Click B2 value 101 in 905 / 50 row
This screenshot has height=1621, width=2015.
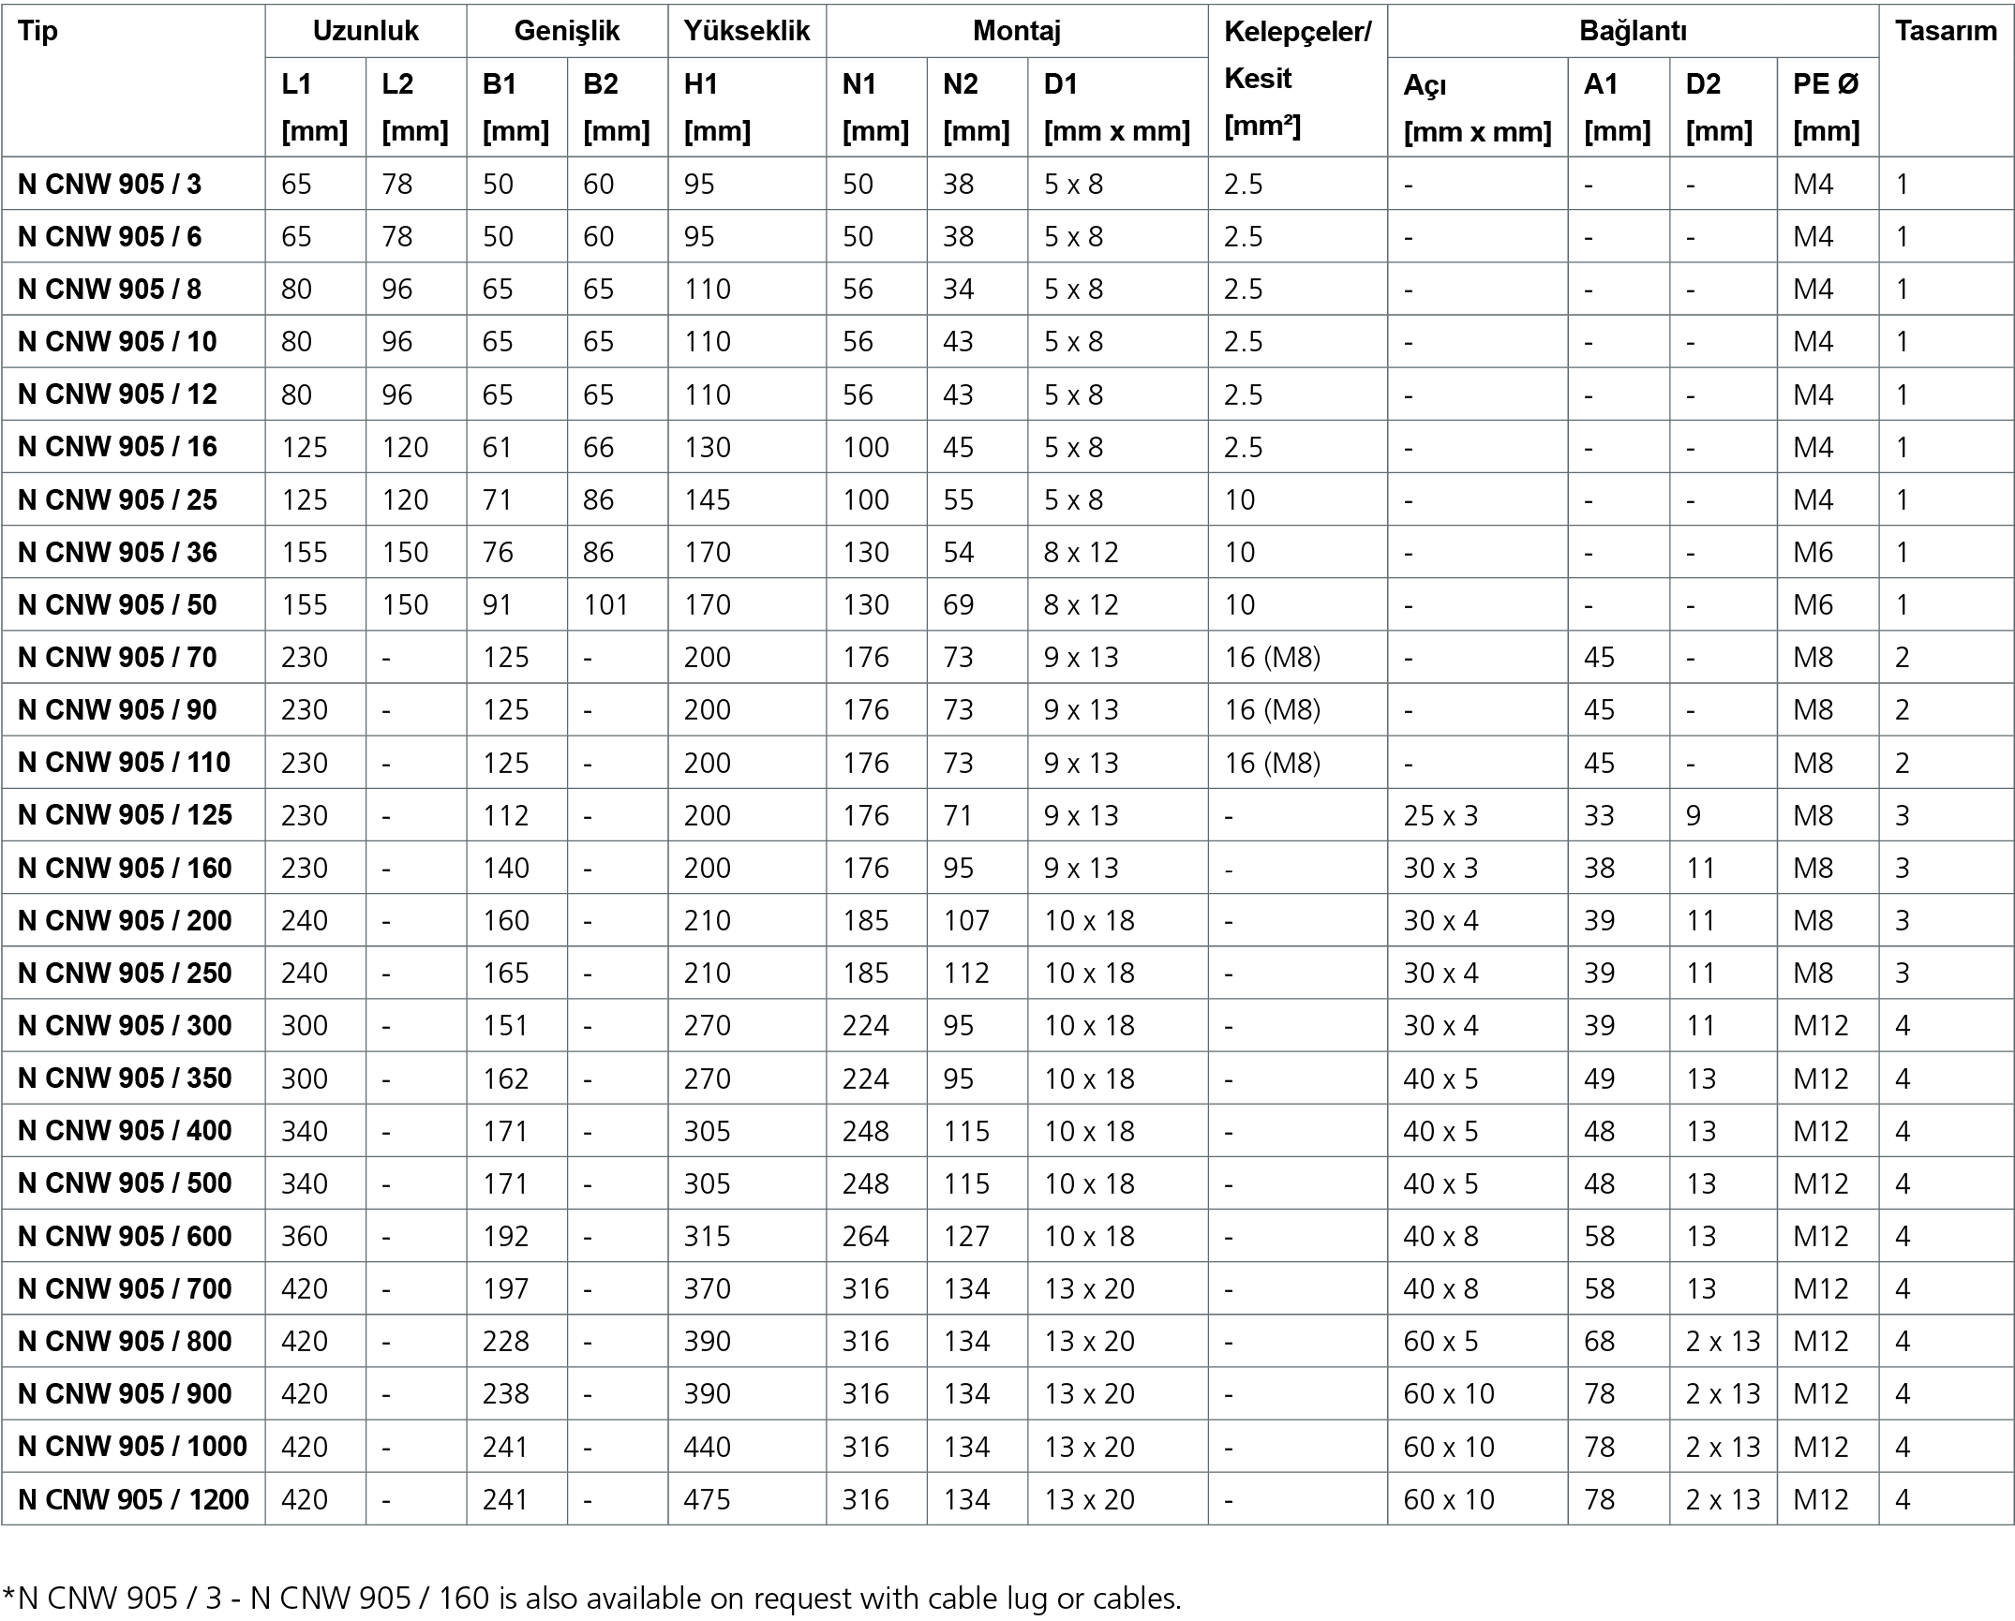point(605,604)
